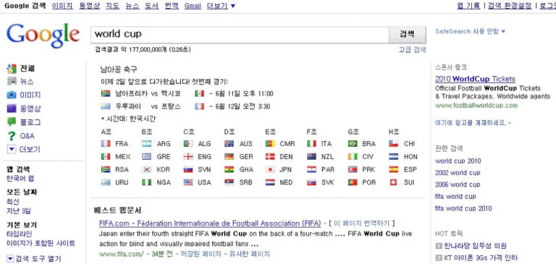The image size is (556, 264).
Task: Open the 웹 기록 web history link
Action: pyautogui.click(x=468, y=6)
